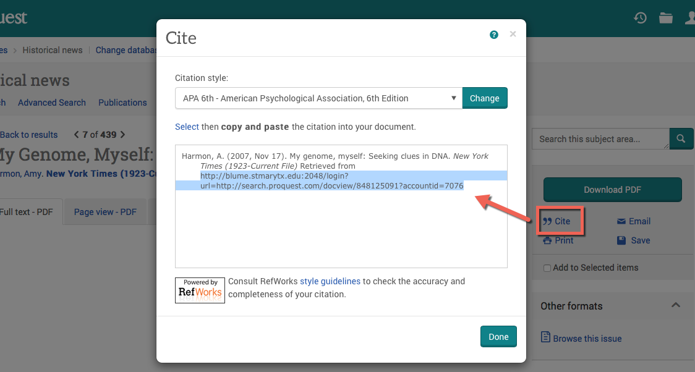This screenshot has height=372, width=695.
Task: Click the Browse this issue document icon
Action: tap(545, 337)
